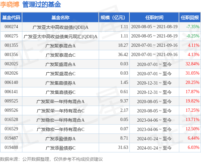Select fund code 006140
201x162 pixels.
coord(11,82)
